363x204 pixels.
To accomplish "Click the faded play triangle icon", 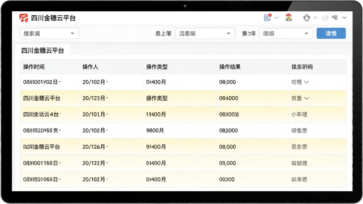I will pos(315,18).
